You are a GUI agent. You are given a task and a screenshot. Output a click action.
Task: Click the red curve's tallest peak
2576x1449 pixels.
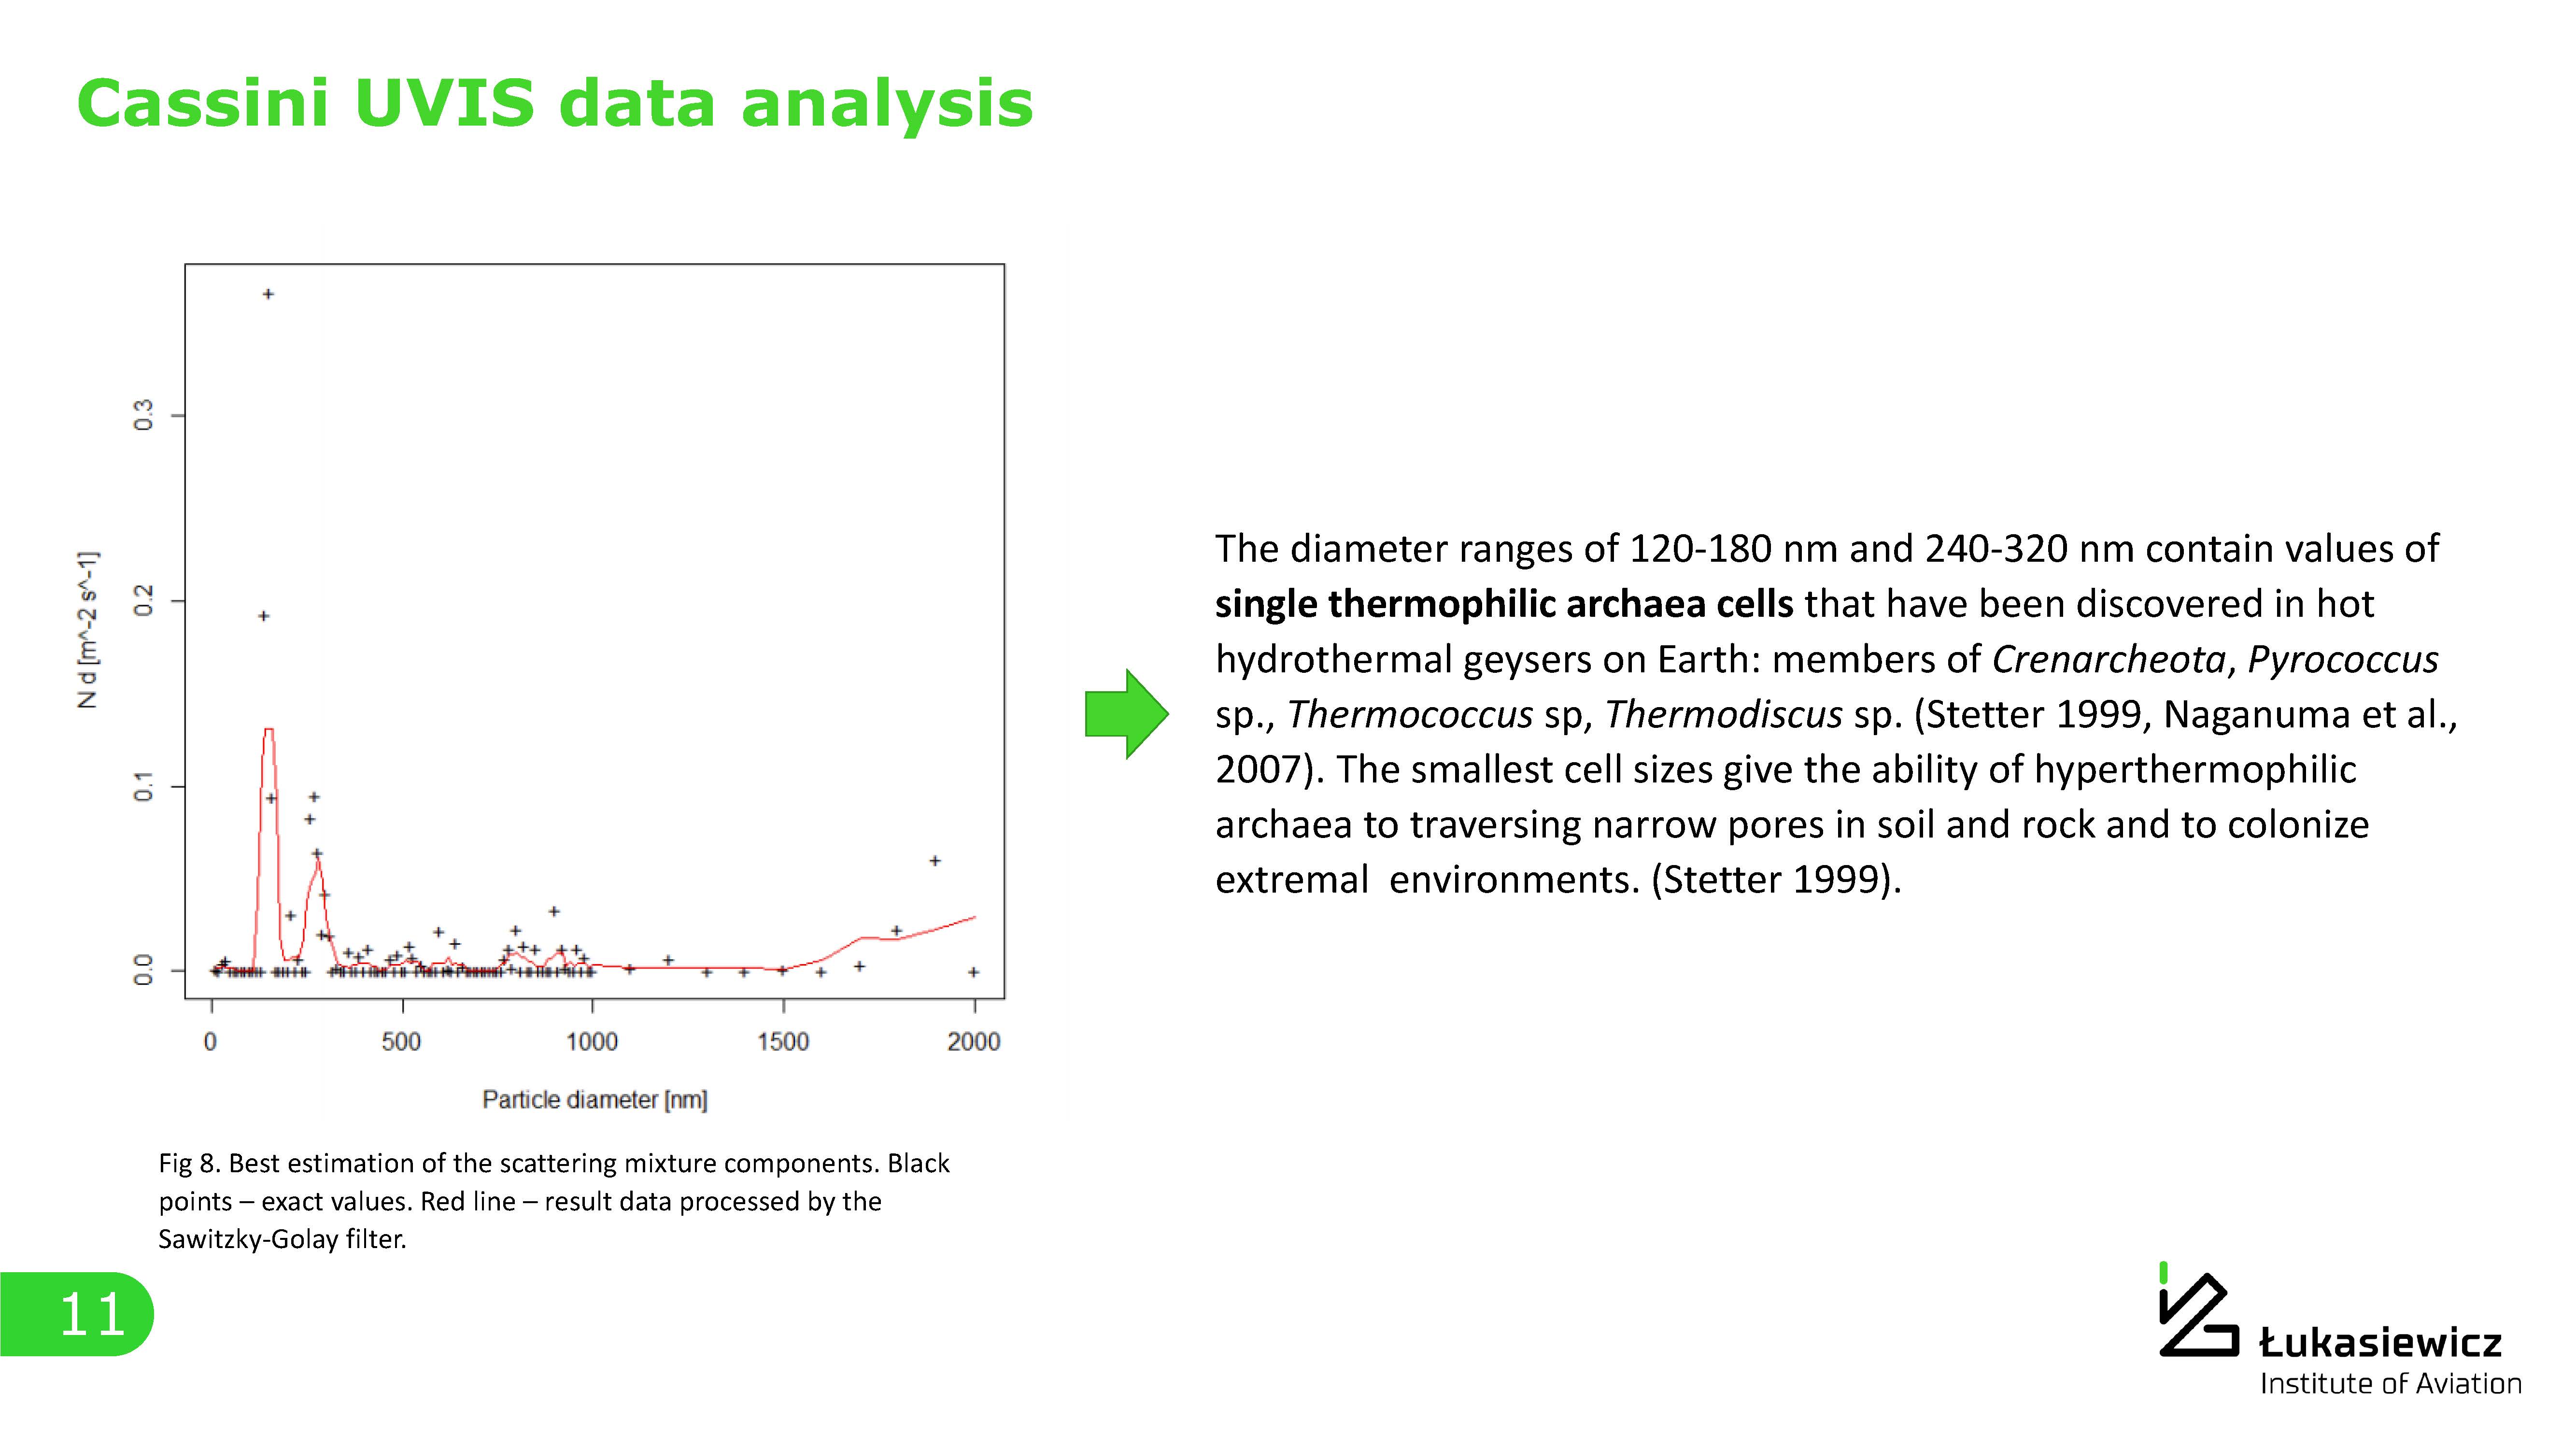268,730
